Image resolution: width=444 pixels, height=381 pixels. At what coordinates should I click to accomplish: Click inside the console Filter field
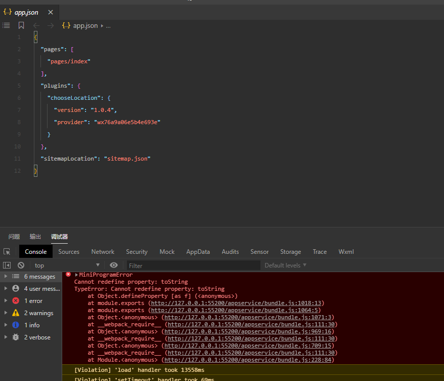tap(192, 265)
